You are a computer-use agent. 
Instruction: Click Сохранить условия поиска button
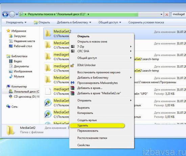tap(146, 22)
